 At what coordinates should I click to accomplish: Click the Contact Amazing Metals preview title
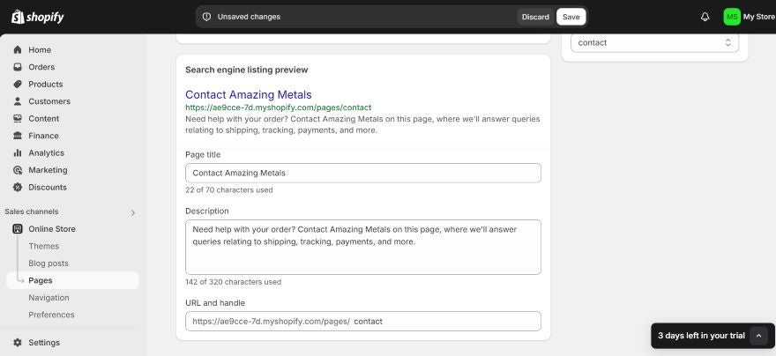tap(249, 94)
